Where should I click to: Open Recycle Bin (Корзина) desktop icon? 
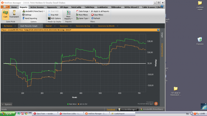point(200,41)
